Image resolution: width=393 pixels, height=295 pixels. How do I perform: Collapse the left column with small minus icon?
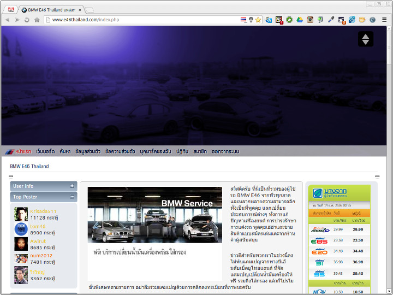pos(11,176)
